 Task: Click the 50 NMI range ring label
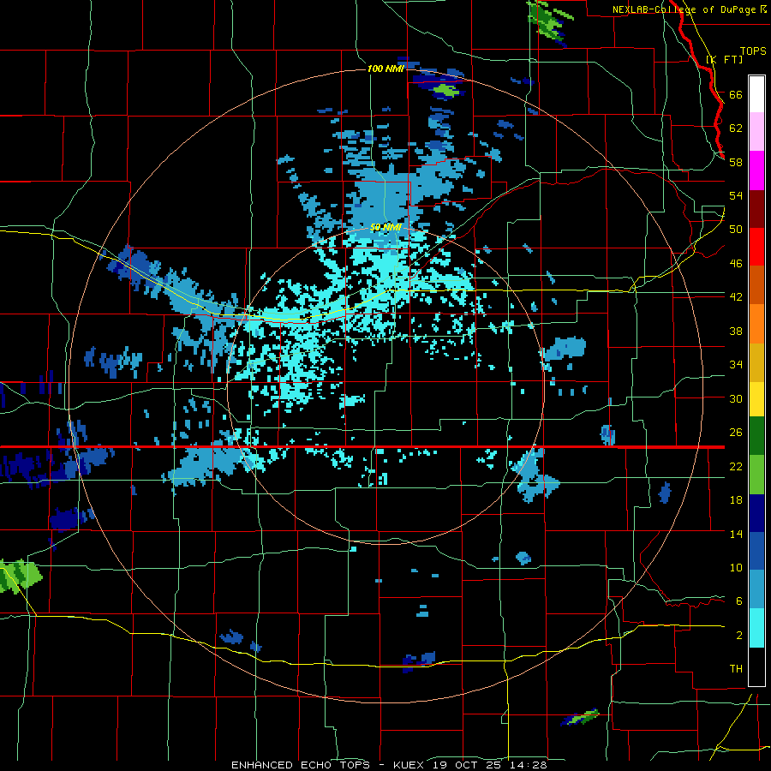pyautogui.click(x=386, y=227)
